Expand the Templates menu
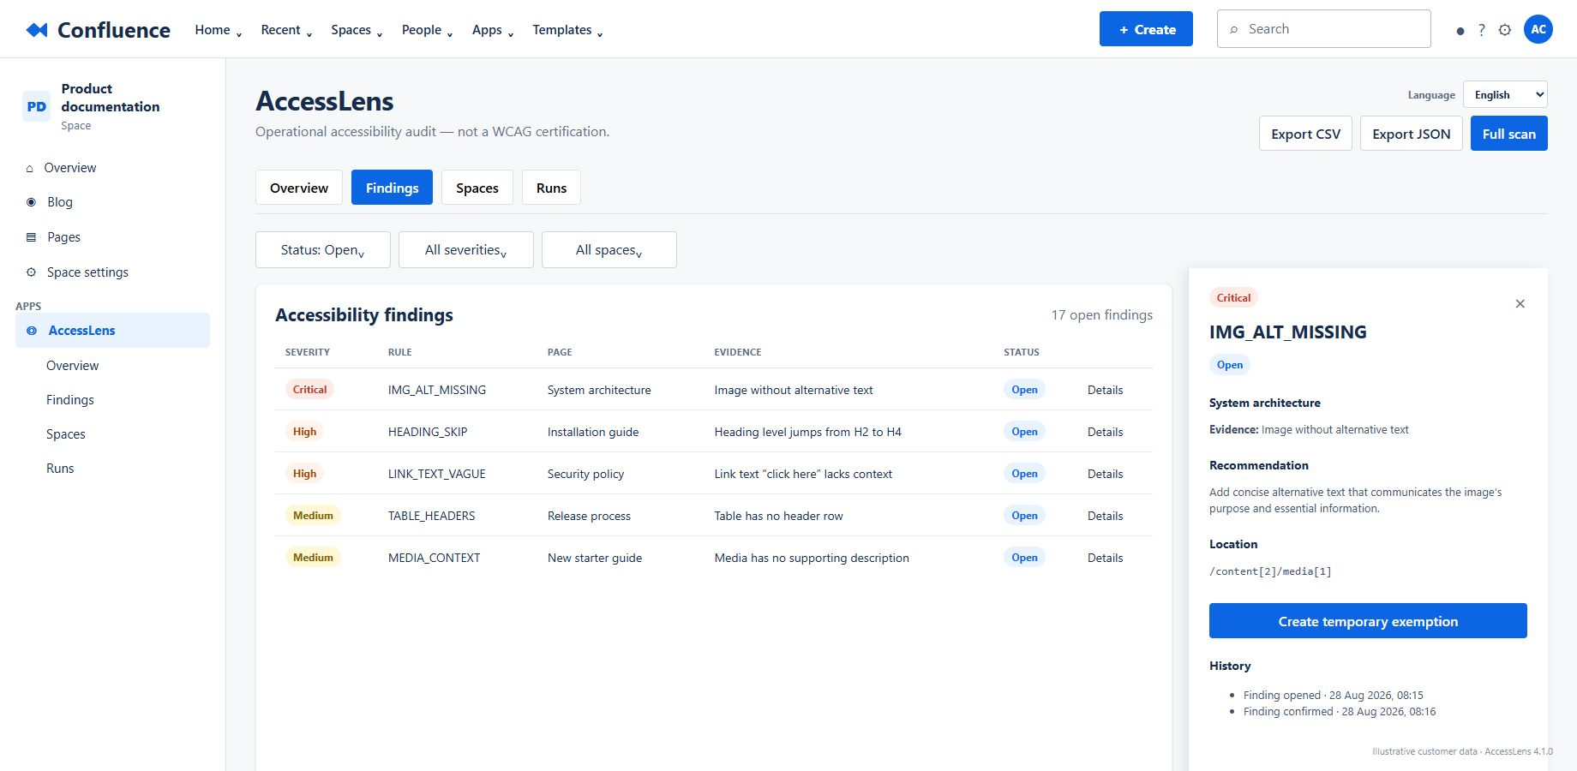 coord(567,30)
